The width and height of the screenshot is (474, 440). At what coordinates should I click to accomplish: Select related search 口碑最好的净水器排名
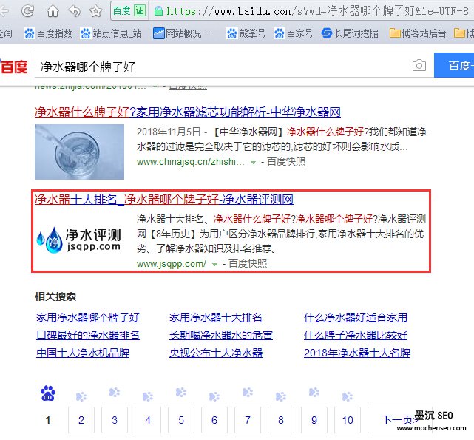point(88,336)
